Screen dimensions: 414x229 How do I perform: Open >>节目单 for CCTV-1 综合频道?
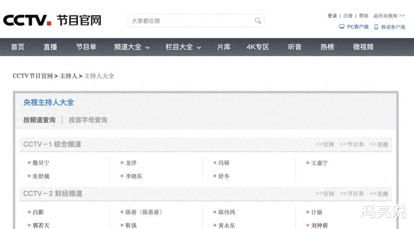pyautogui.click(x=352, y=145)
